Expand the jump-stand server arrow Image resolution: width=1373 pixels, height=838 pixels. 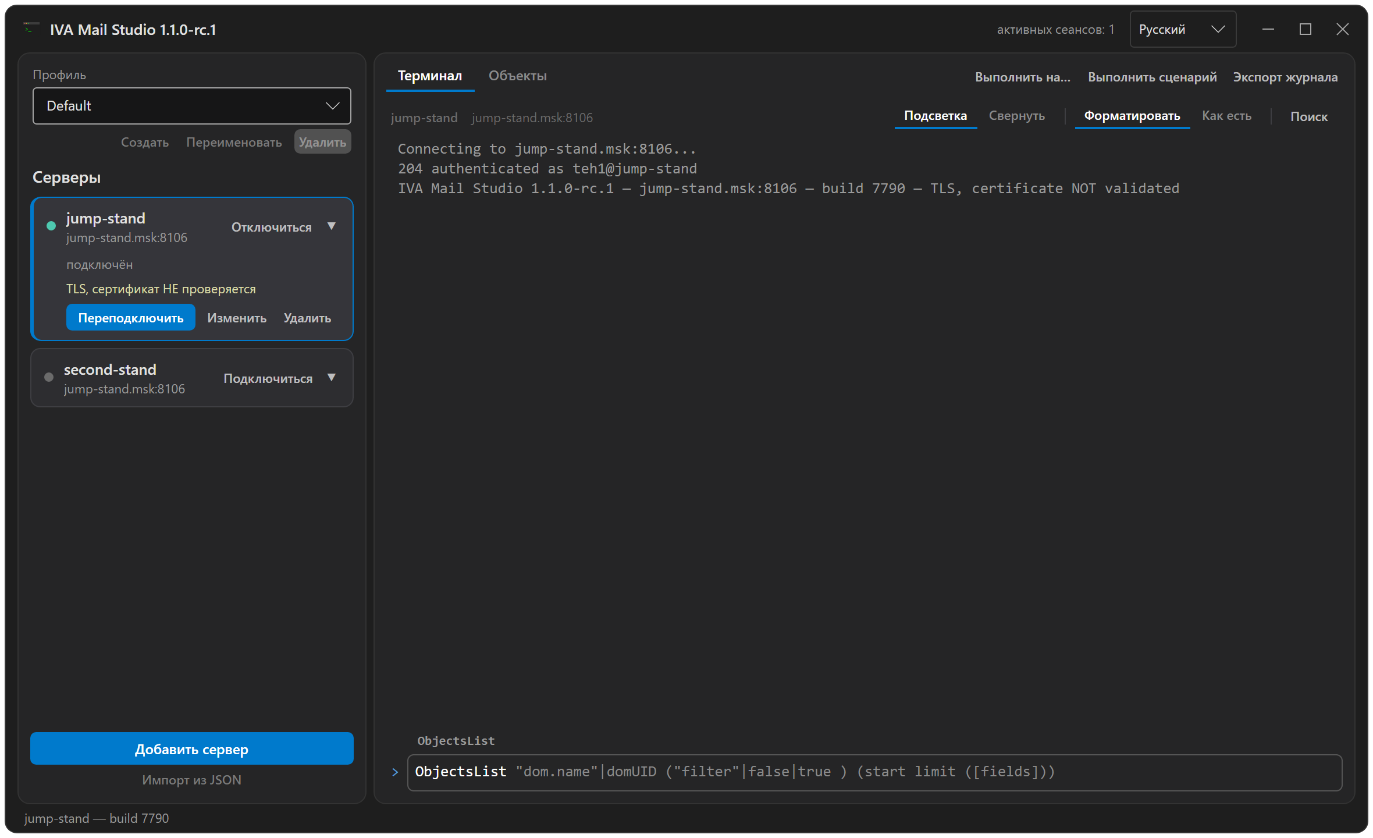click(x=332, y=226)
